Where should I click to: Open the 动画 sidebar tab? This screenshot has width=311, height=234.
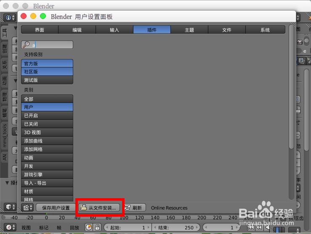4,81
